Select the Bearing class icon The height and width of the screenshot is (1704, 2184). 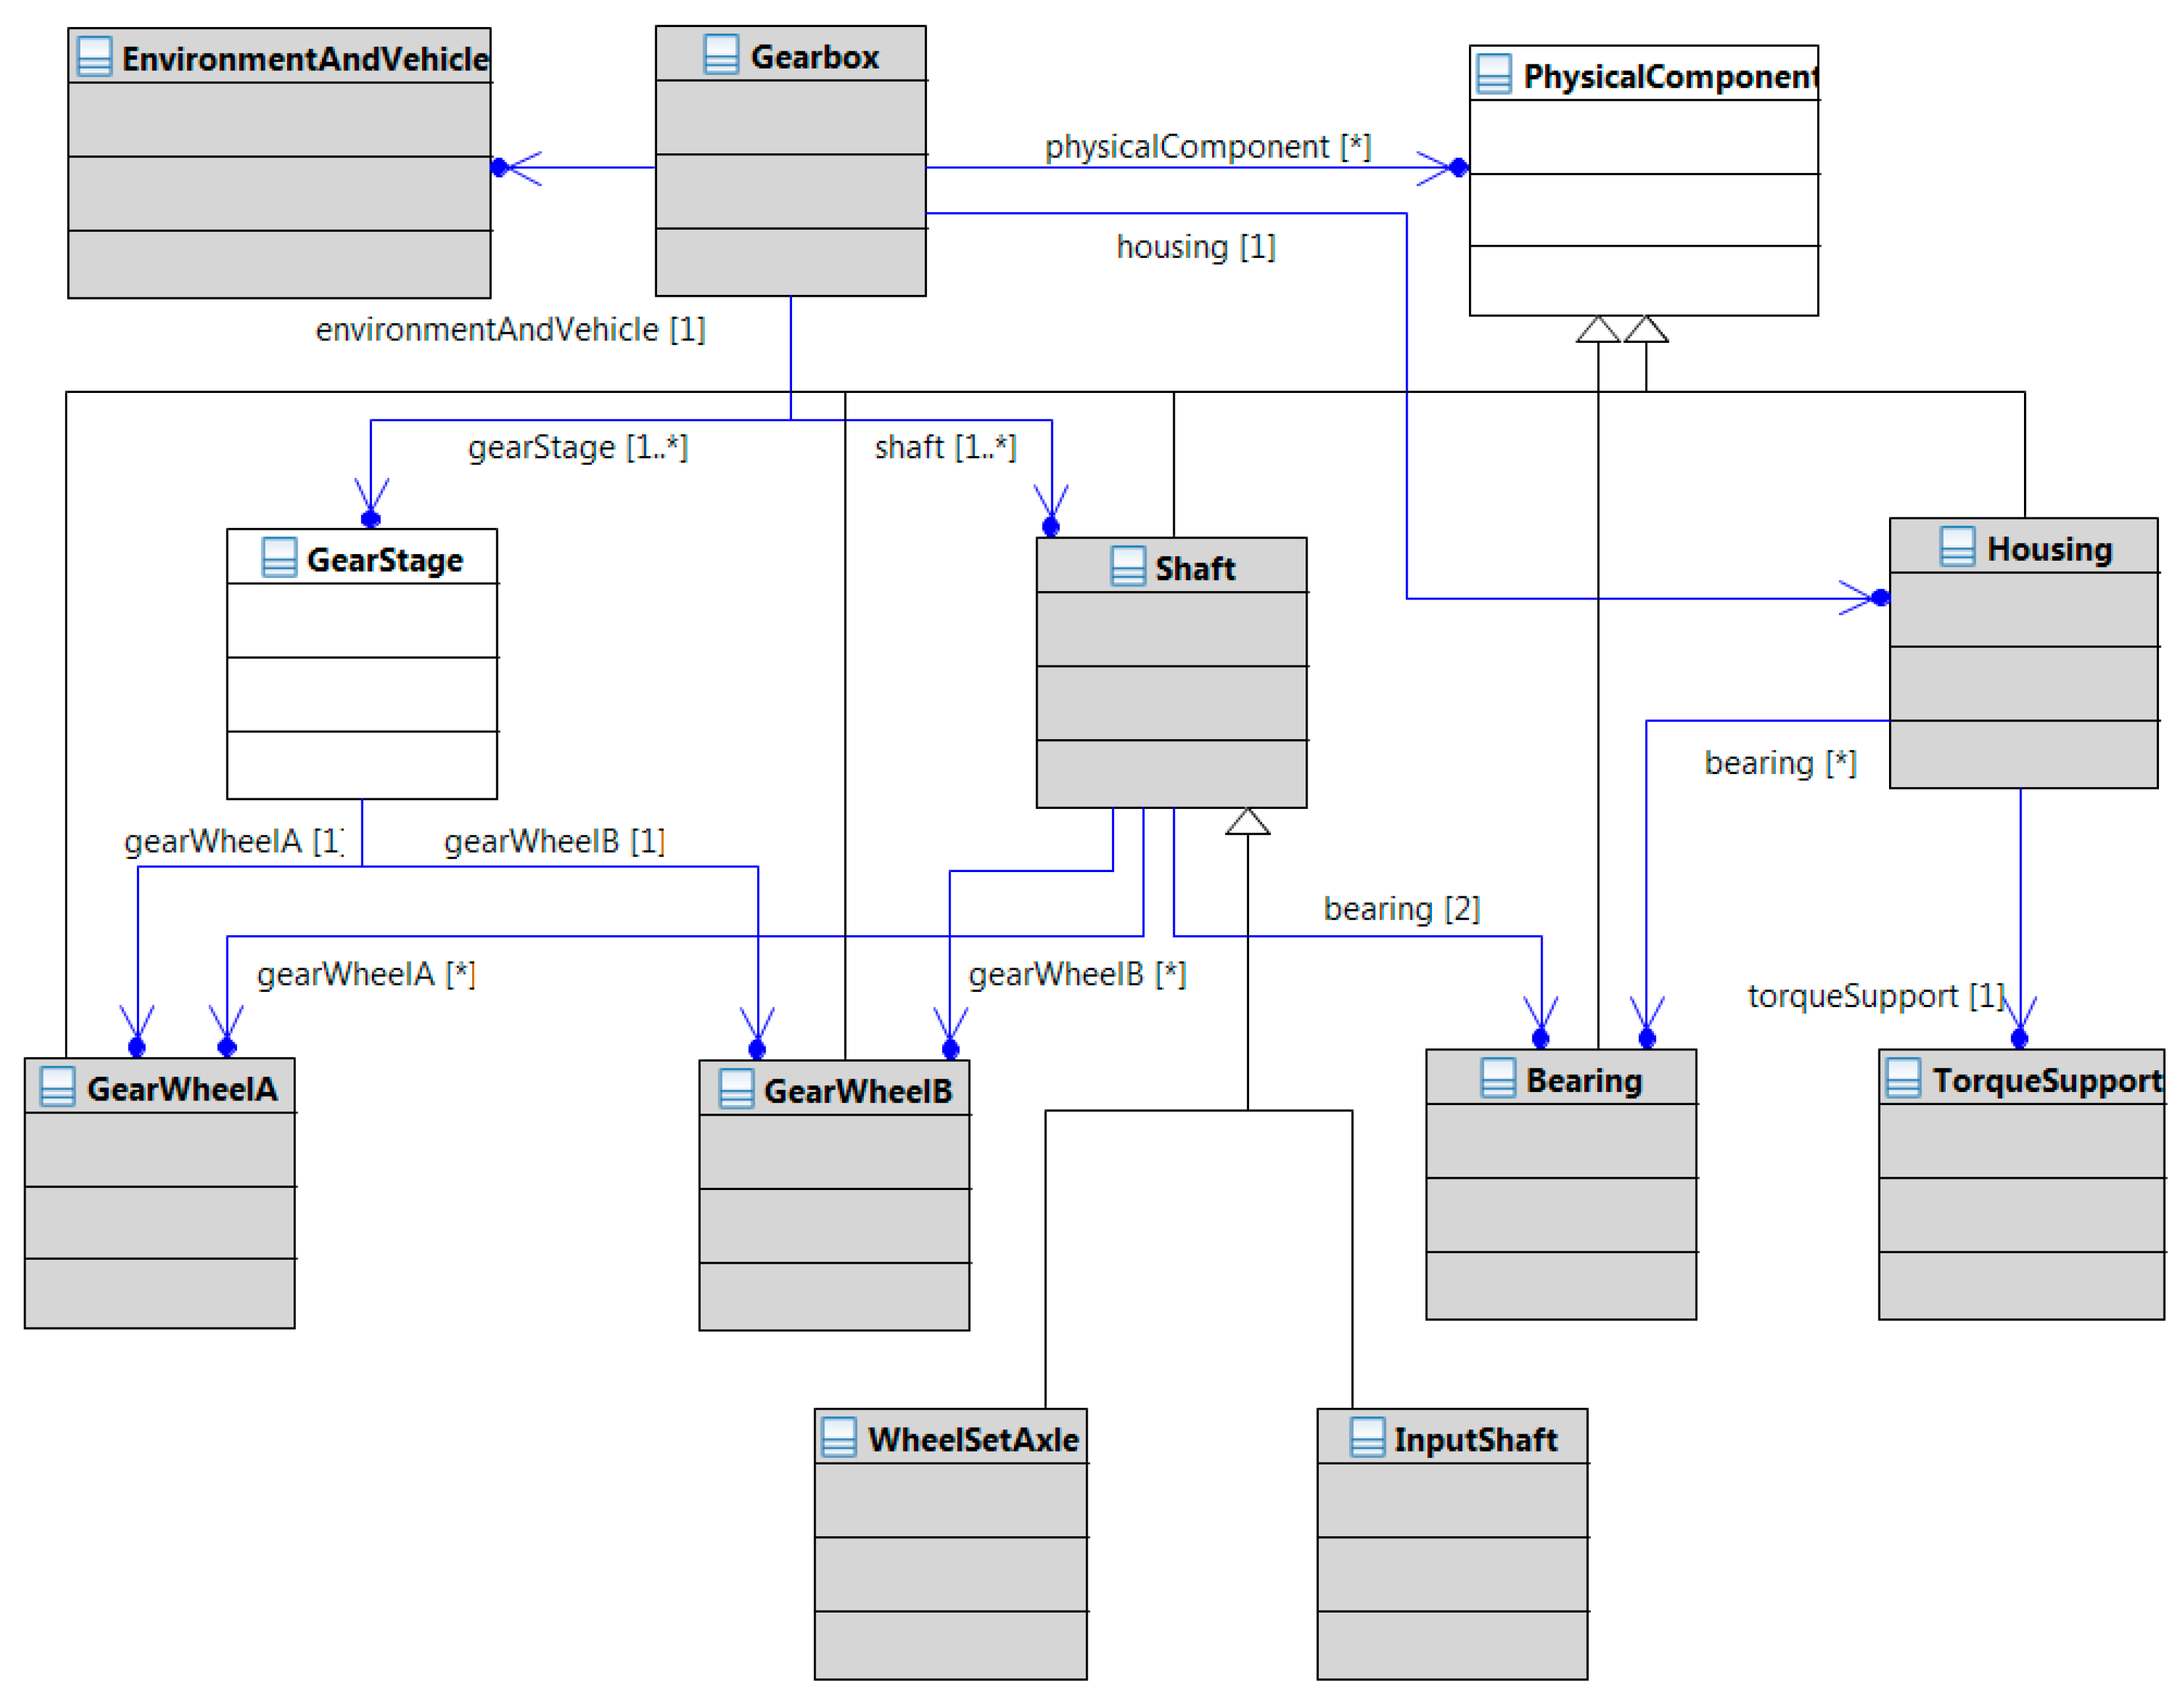(x=1498, y=1078)
